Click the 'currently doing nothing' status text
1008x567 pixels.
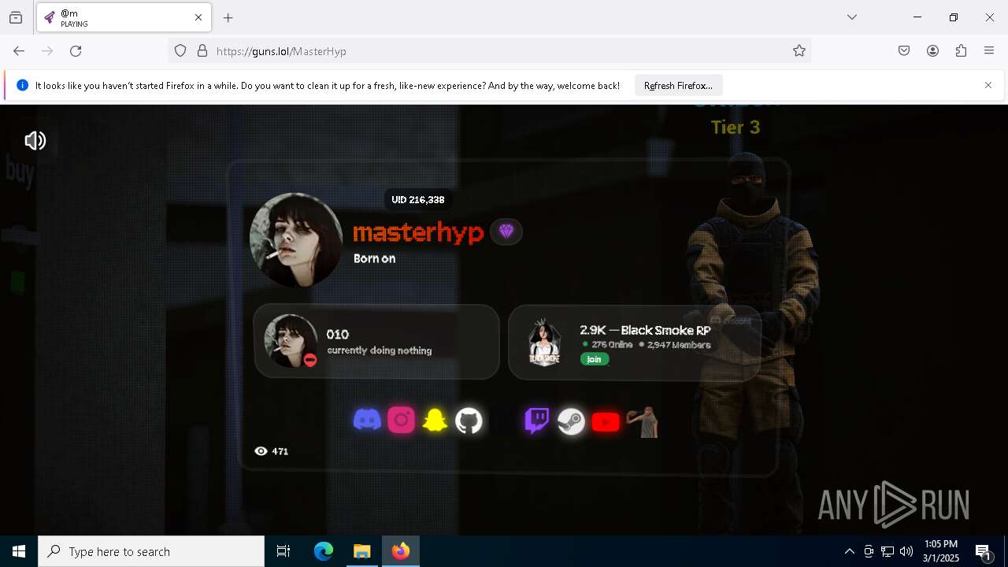click(379, 350)
